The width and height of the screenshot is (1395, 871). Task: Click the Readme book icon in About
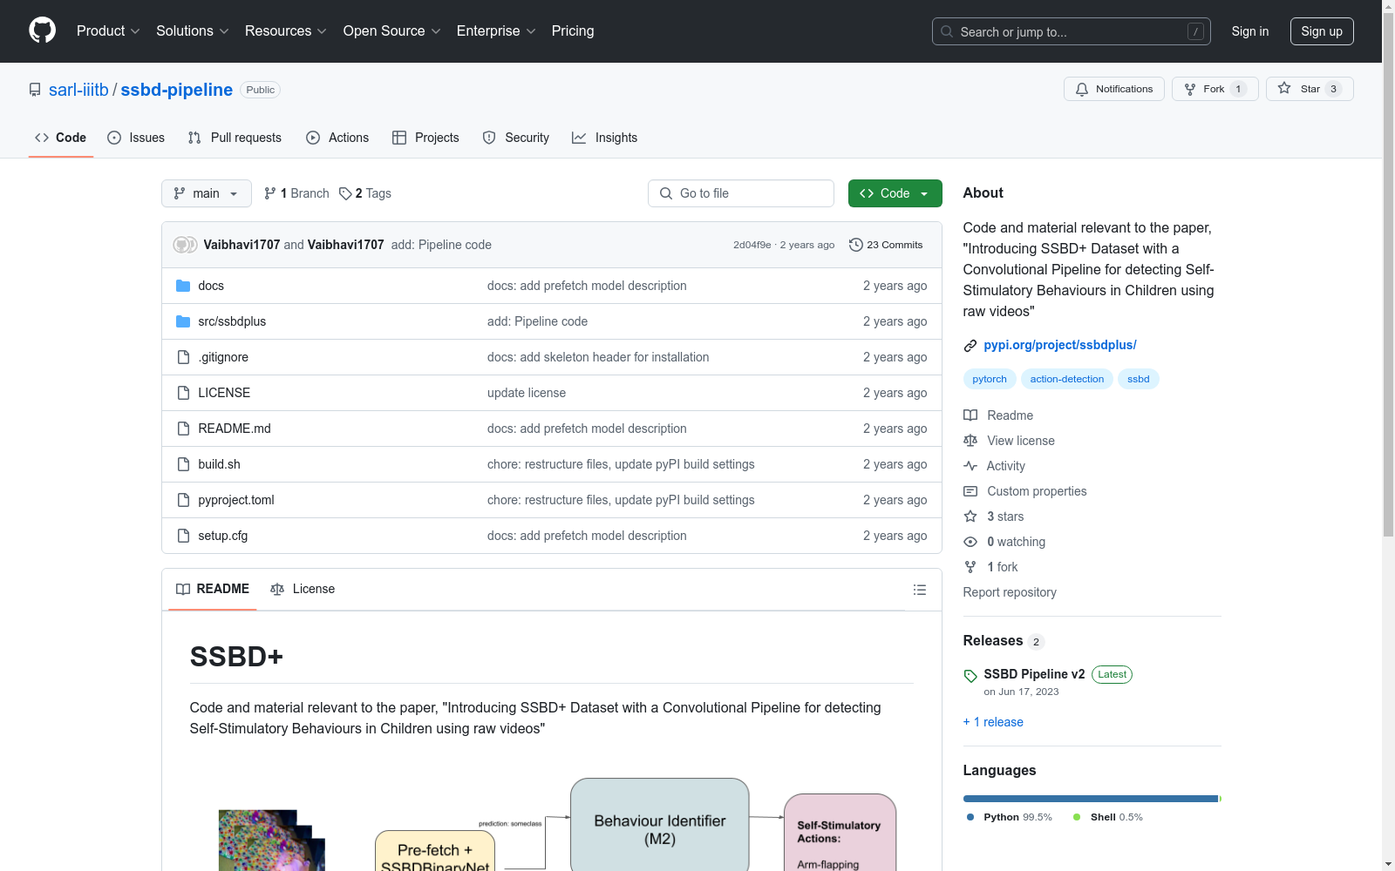[970, 415]
